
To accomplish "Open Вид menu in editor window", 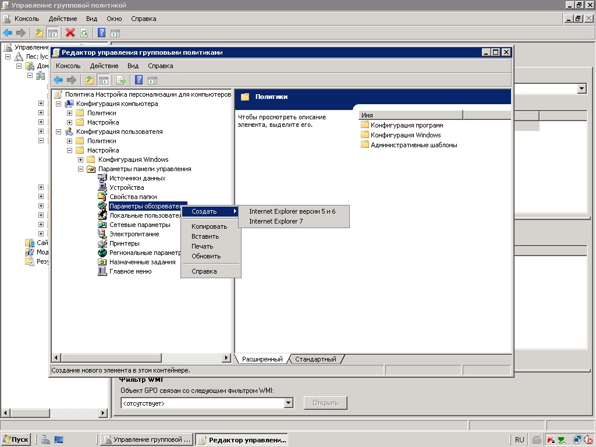I will [x=133, y=66].
